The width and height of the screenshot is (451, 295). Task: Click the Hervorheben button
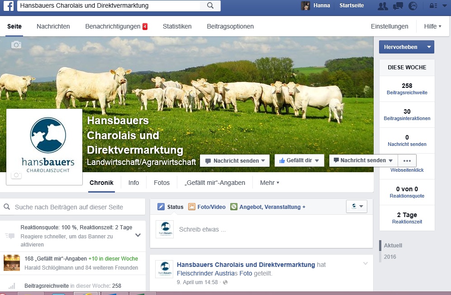401,47
